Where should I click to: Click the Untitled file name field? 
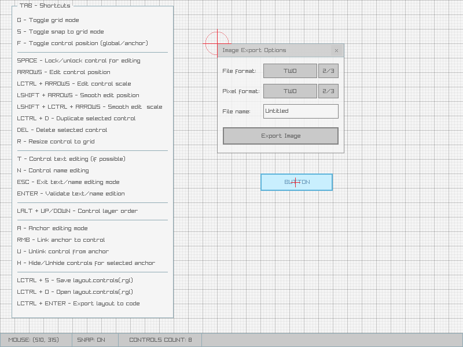(301, 111)
